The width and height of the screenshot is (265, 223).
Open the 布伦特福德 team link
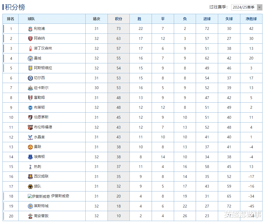click(x=43, y=127)
